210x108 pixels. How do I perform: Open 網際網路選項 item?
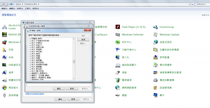(x=126, y=88)
